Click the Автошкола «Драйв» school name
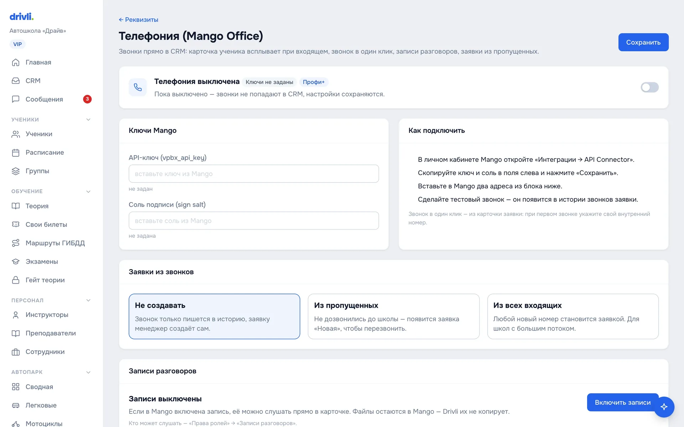Screen dimensions: 684x427 coord(38,31)
